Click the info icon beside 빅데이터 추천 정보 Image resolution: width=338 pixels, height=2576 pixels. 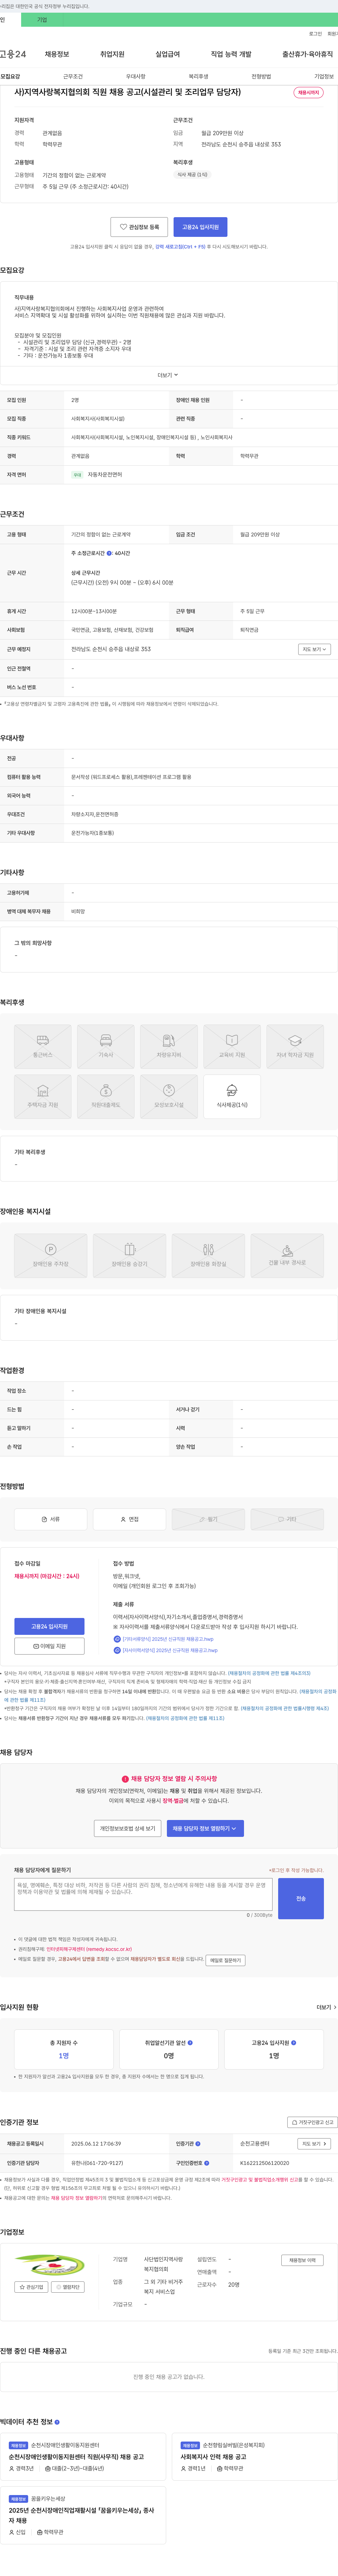(x=57, y=2421)
